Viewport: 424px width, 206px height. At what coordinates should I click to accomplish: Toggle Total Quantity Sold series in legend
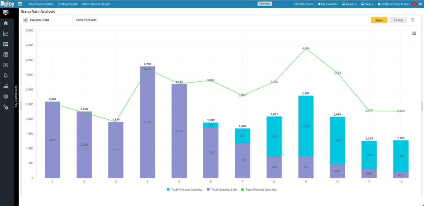(x=224, y=189)
